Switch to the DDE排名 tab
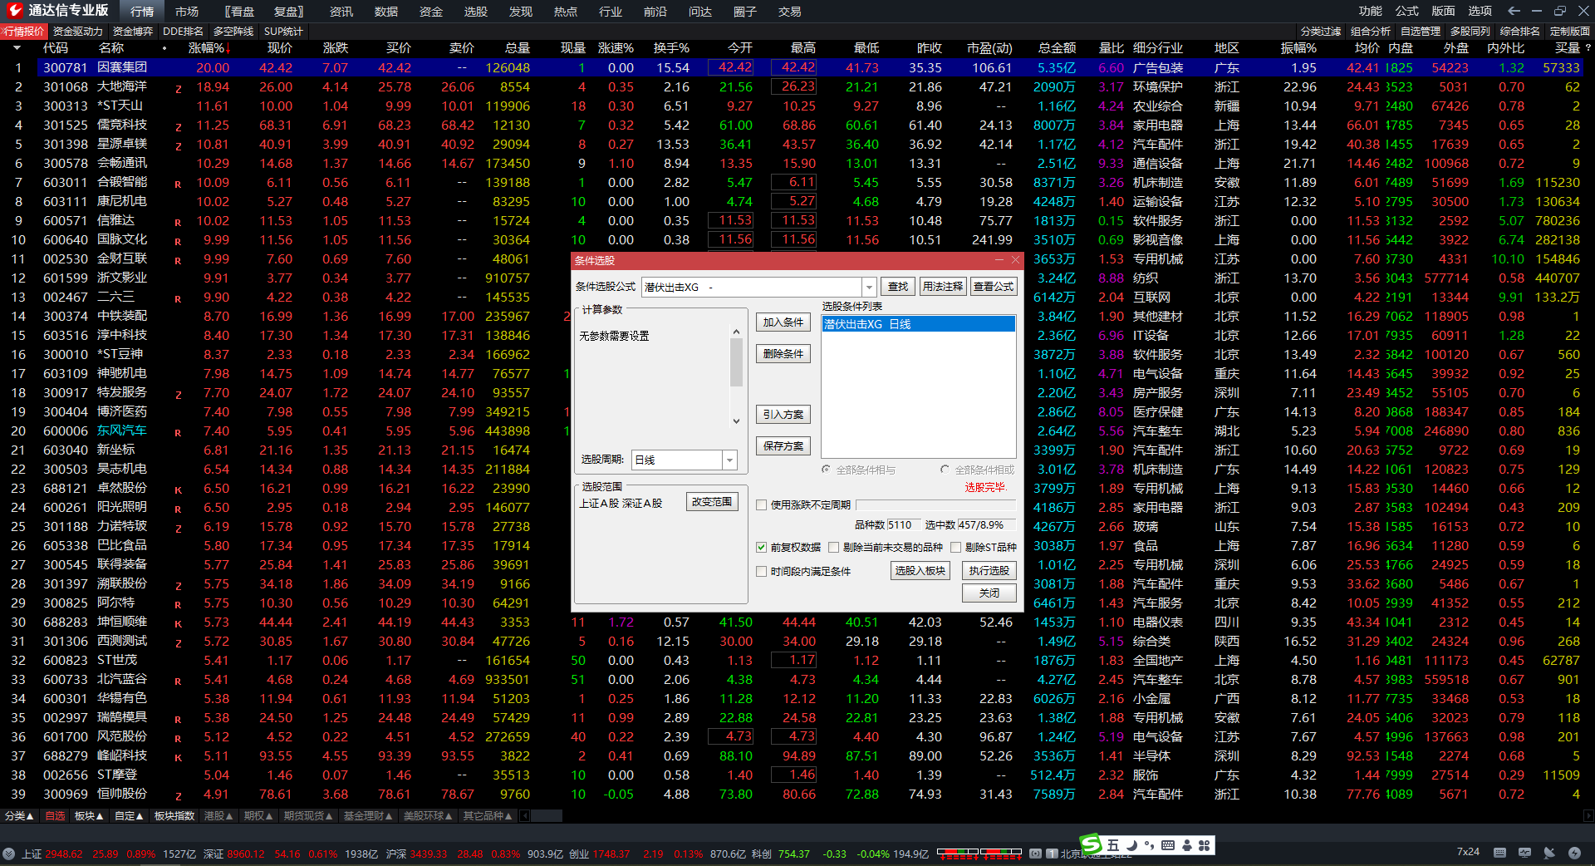 183,31
